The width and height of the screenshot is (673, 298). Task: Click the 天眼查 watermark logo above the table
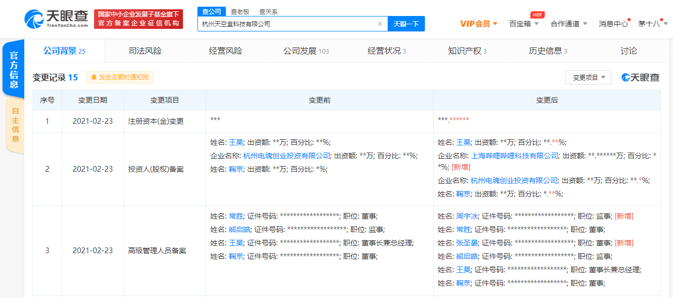tap(640, 76)
